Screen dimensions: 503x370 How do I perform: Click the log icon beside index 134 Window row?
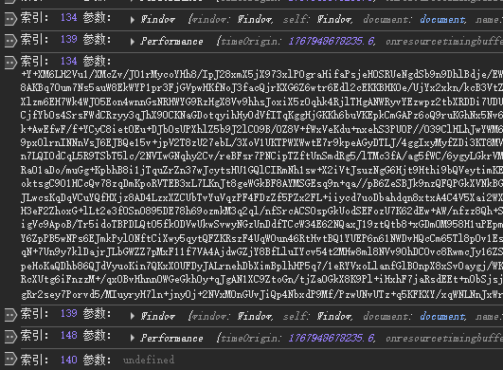(10, 19)
